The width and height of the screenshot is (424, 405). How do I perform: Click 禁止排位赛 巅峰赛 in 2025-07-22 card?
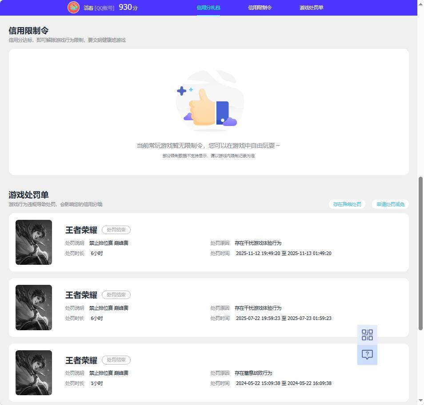pos(109,308)
